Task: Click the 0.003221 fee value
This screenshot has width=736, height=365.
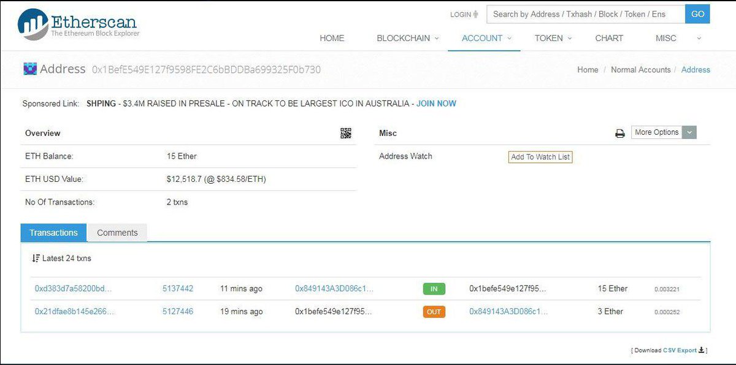Action: [x=667, y=289]
